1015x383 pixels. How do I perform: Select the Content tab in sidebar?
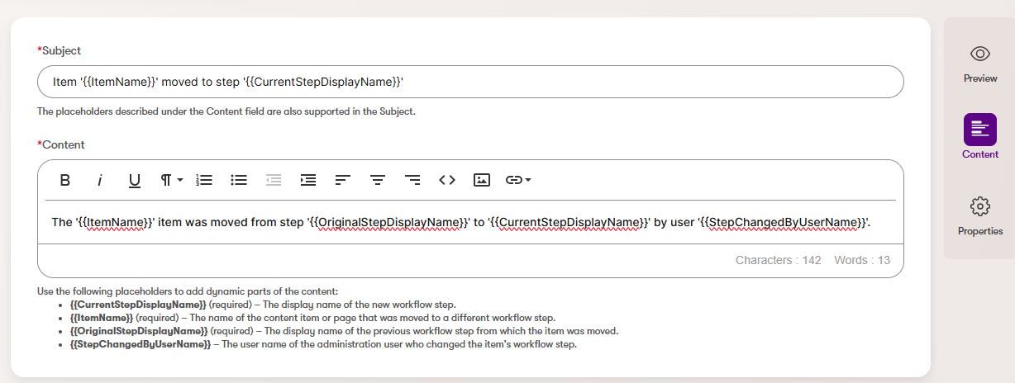coord(979,137)
